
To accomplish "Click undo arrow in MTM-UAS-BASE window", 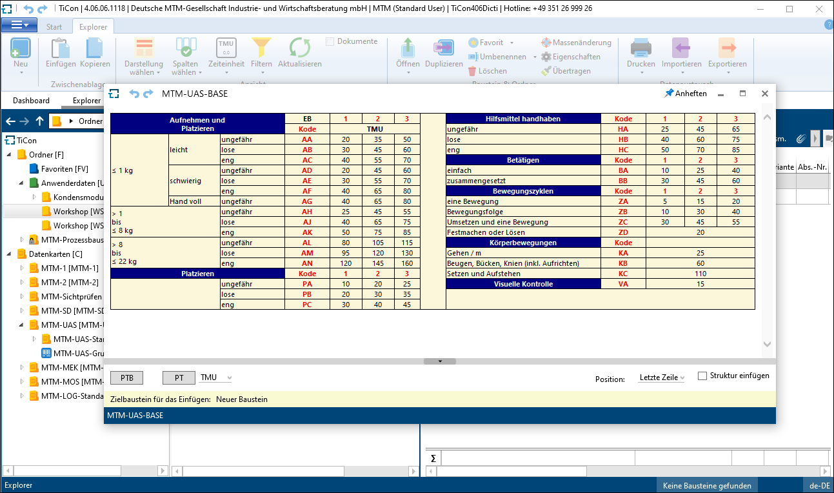I will (134, 94).
